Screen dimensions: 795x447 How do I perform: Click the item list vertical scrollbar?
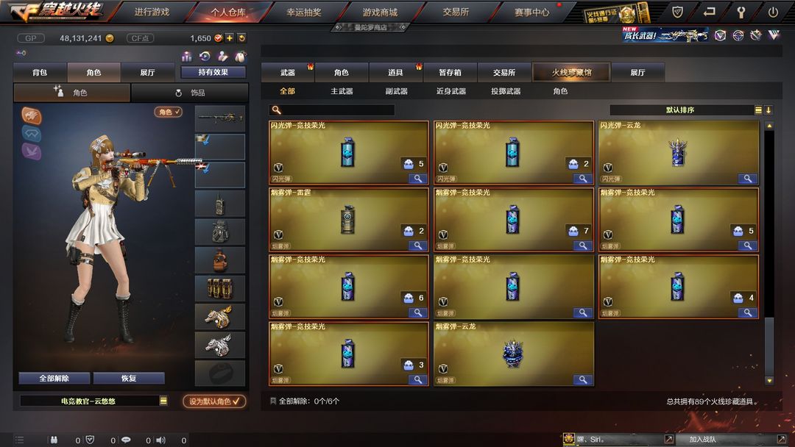coord(769,253)
